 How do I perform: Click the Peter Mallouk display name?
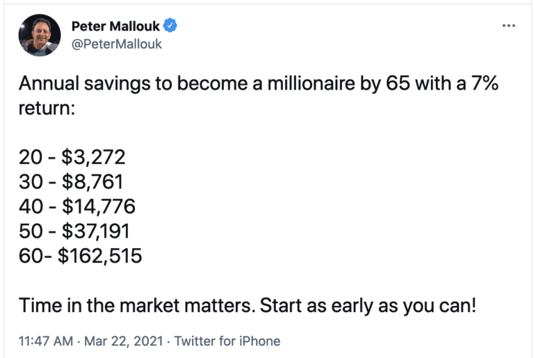115,26
